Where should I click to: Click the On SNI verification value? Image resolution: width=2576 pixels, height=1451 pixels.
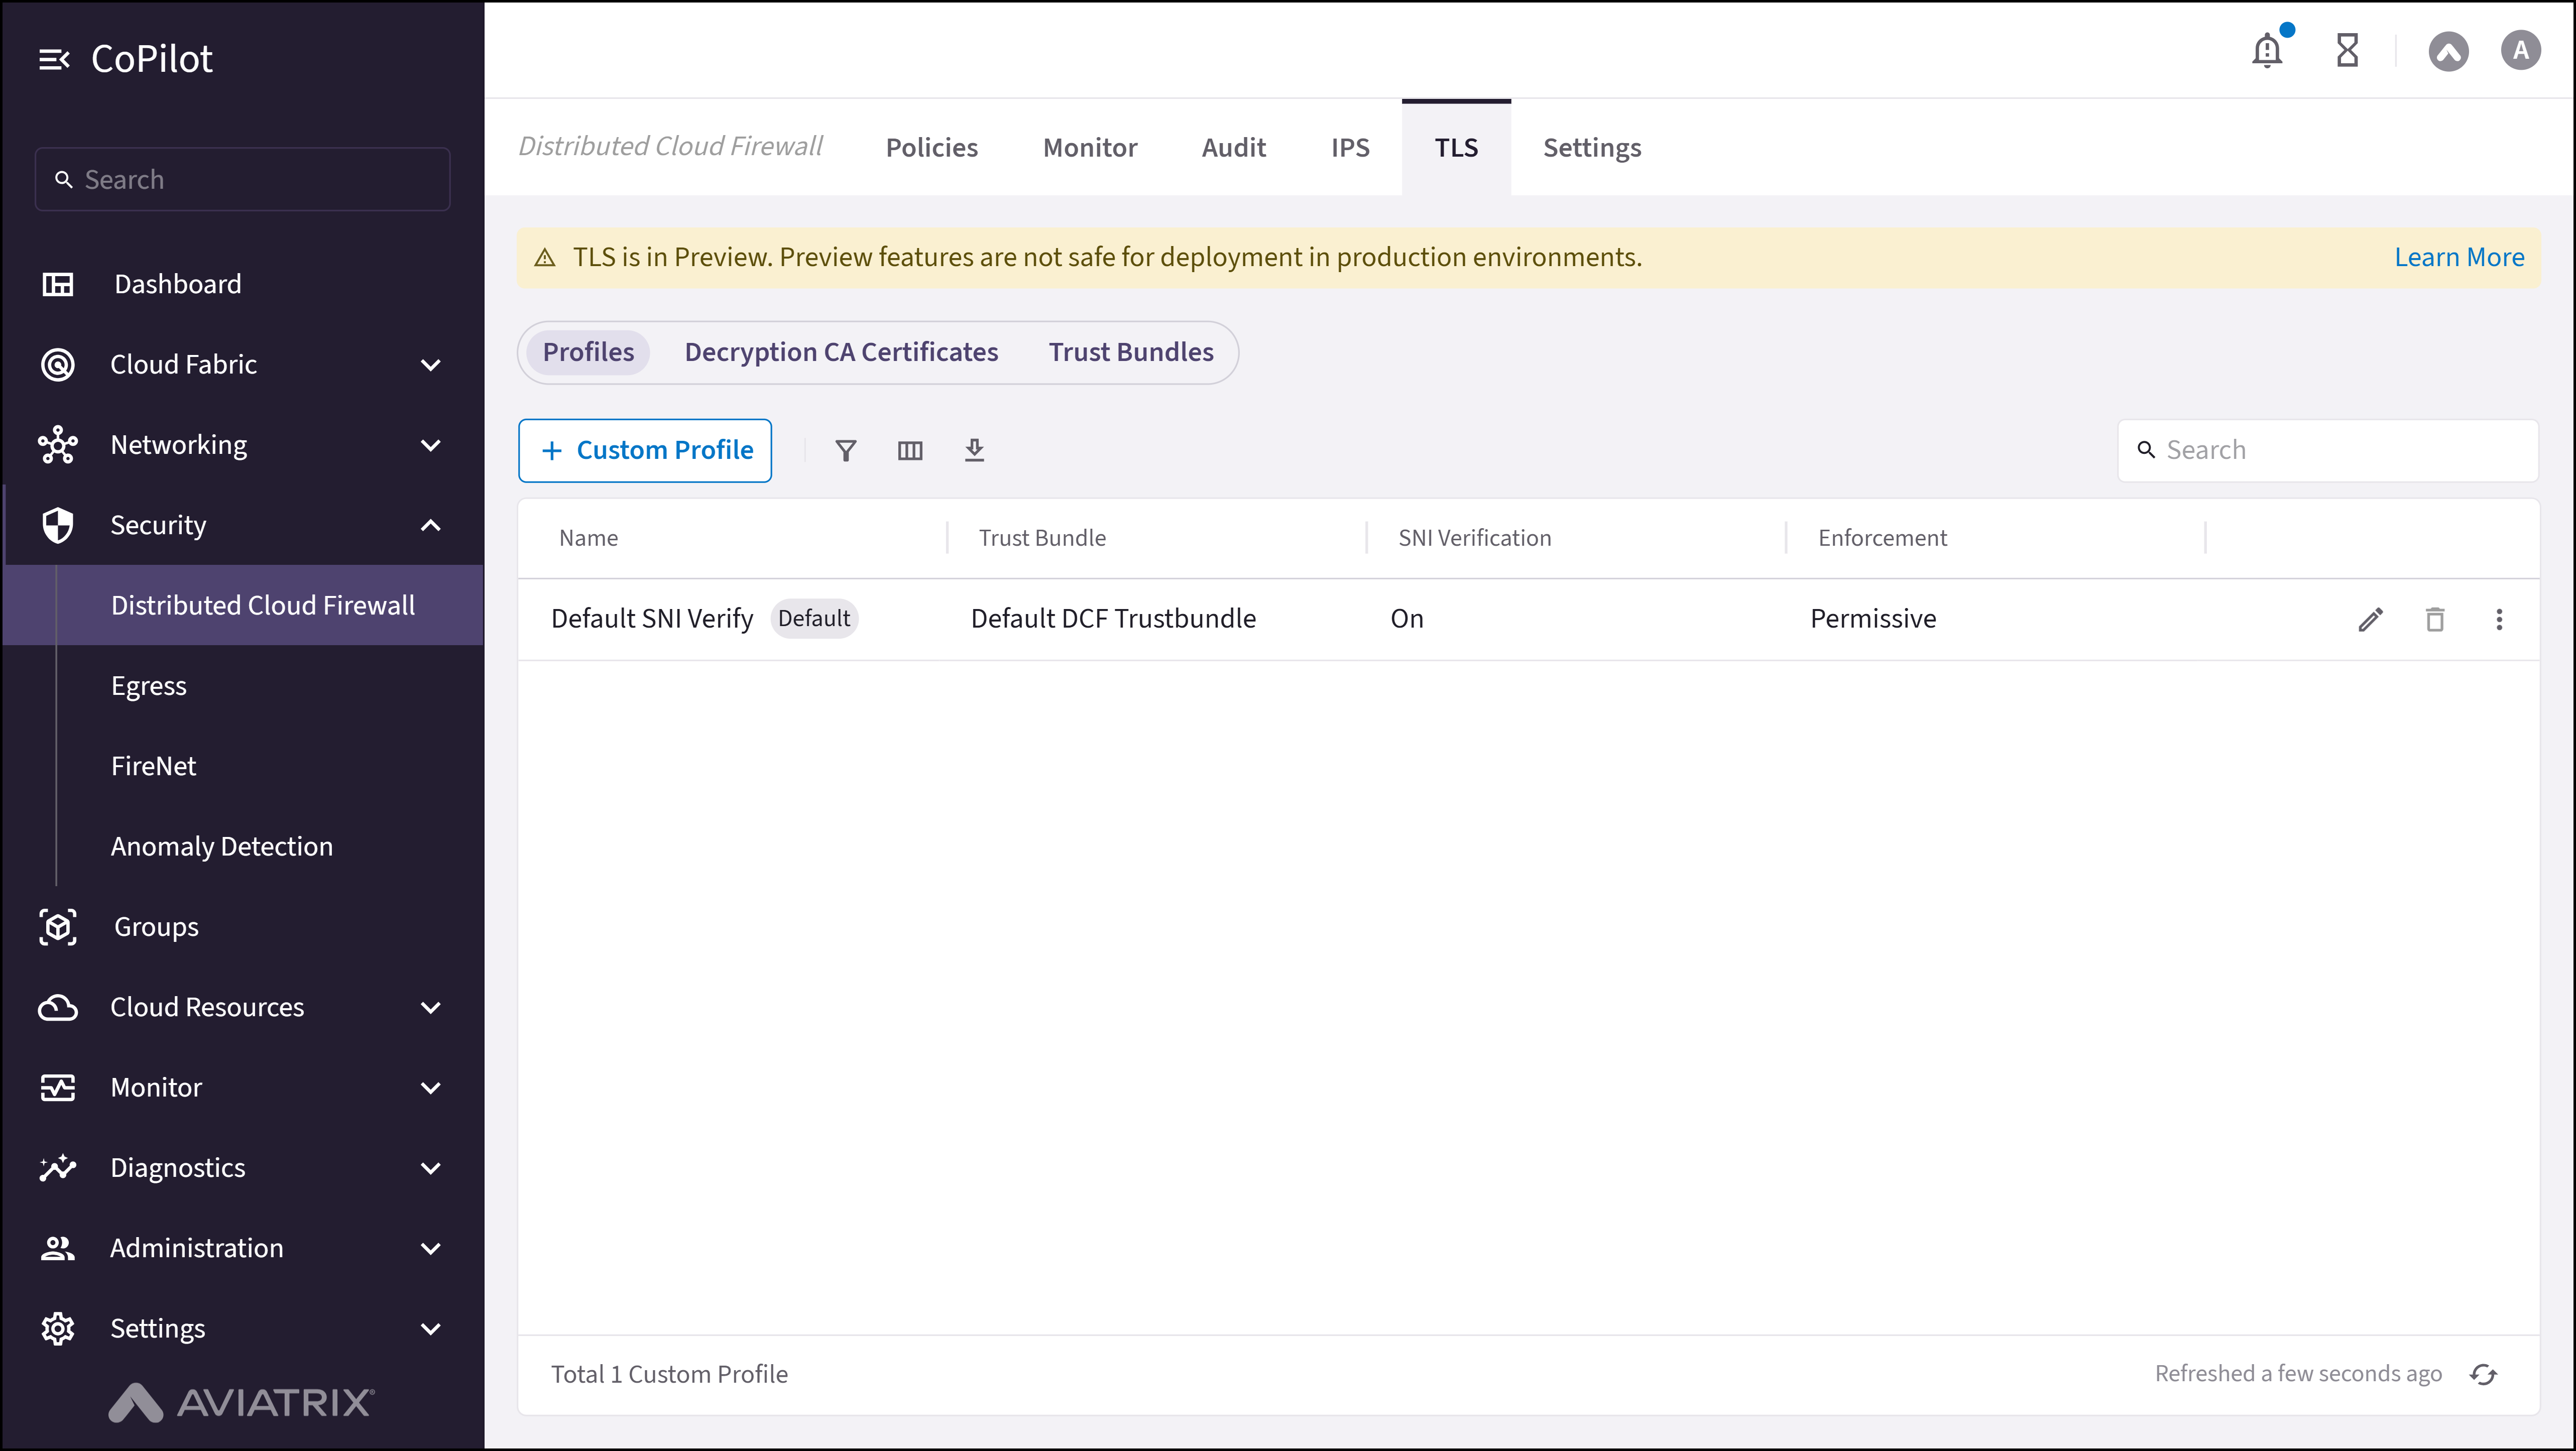(x=1407, y=620)
